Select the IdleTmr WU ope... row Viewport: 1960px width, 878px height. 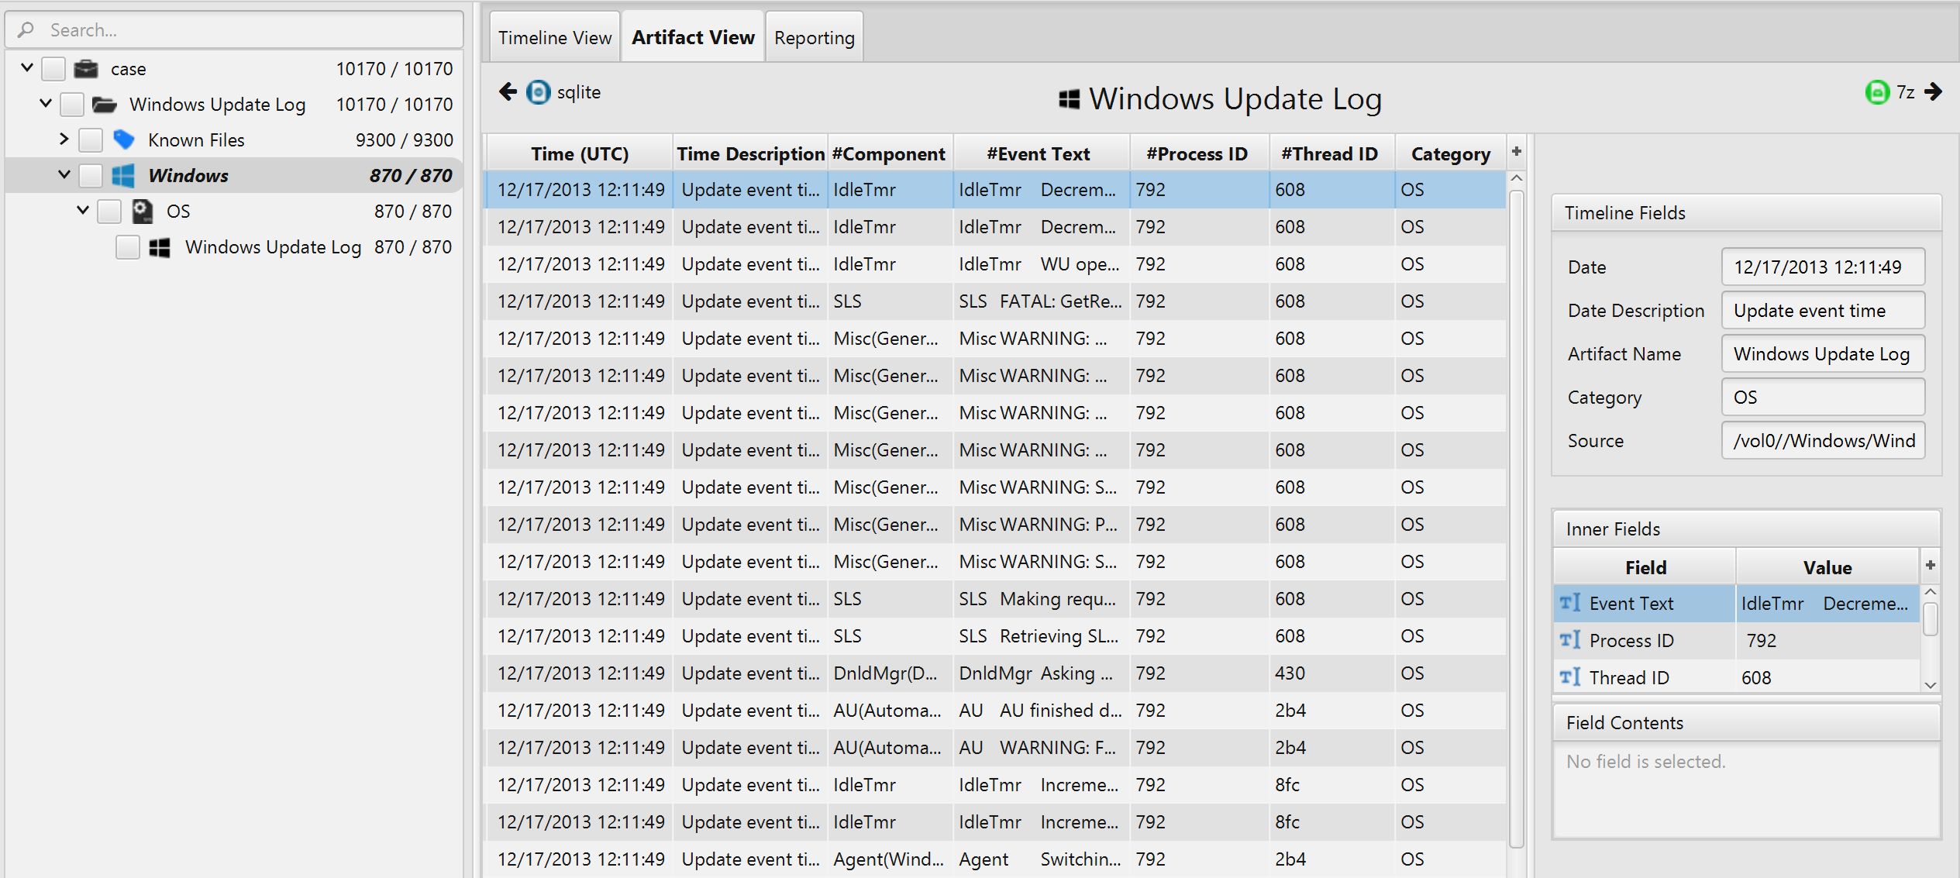point(996,264)
